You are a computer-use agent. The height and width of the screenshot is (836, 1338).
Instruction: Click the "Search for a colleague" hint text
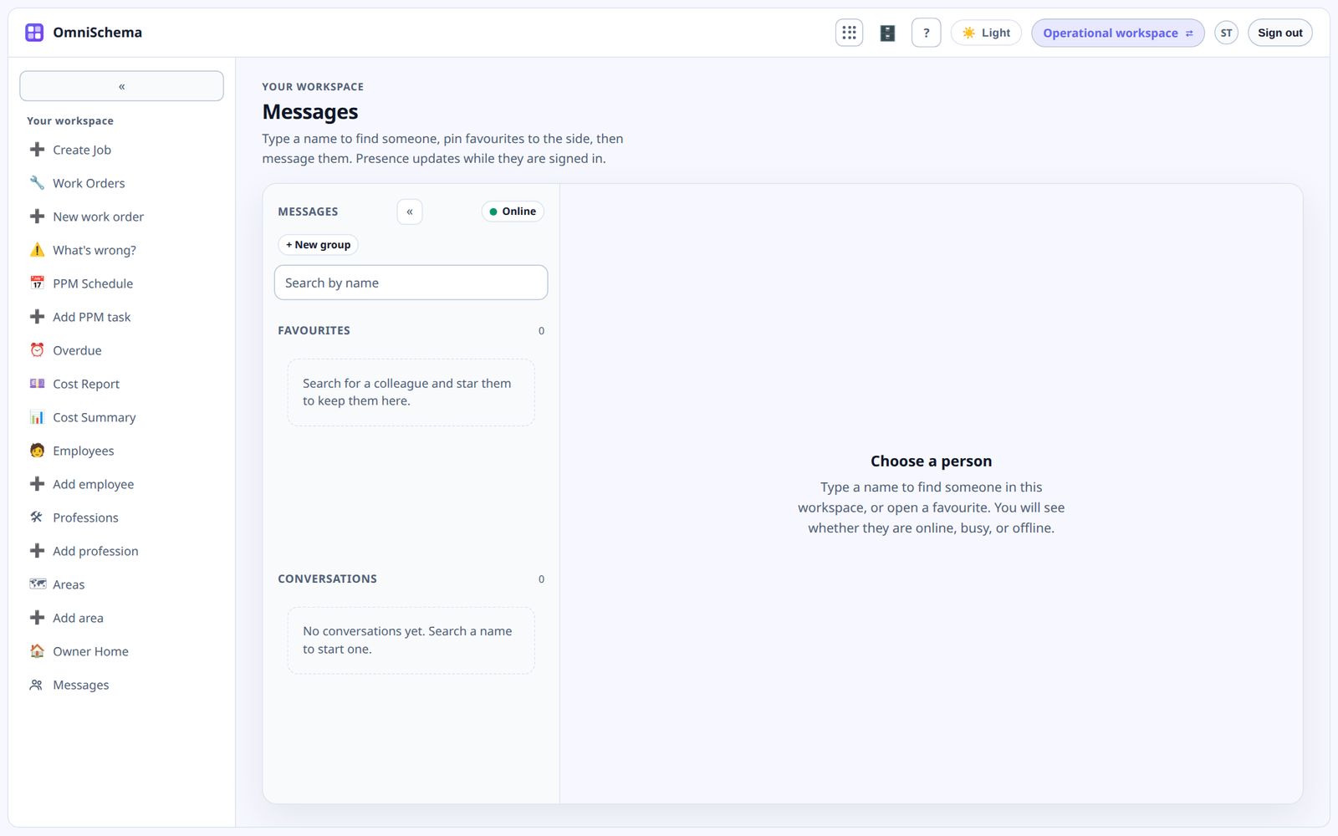(406, 392)
